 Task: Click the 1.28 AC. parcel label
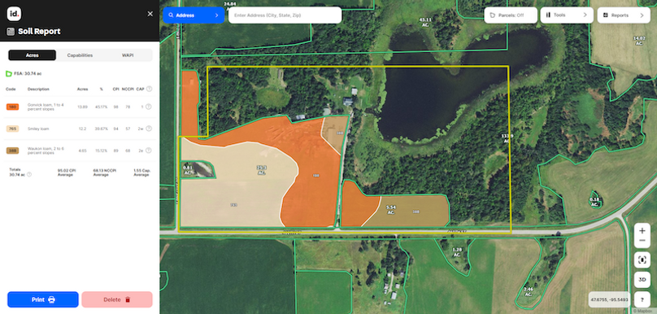point(457,252)
